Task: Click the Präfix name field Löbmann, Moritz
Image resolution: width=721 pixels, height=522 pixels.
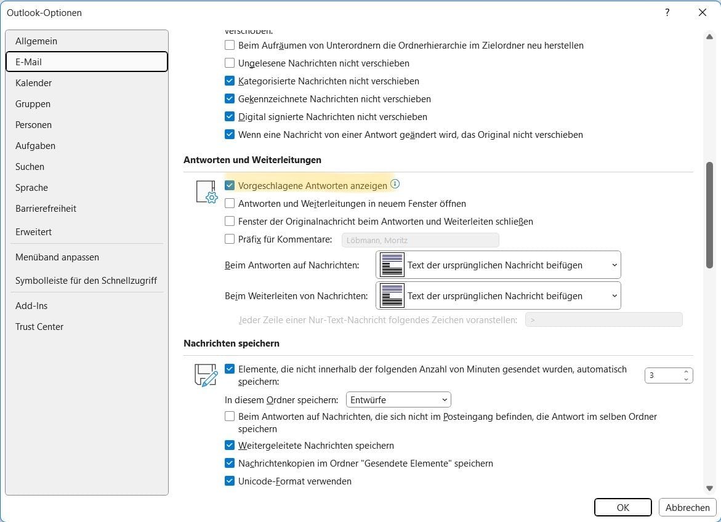Action: [421, 240]
